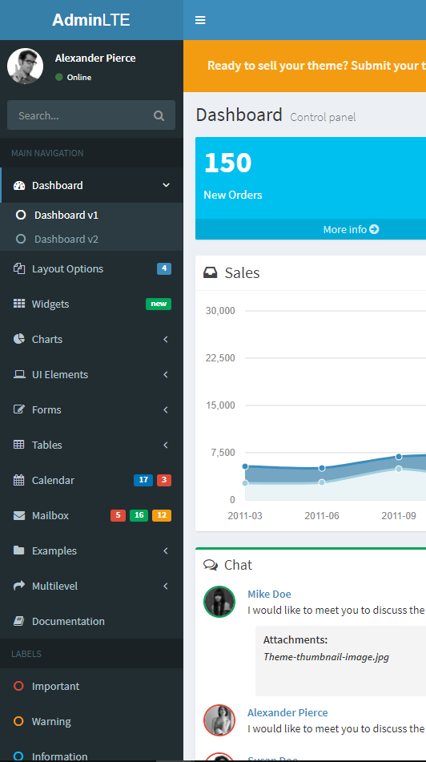Toggle the sidebar with the hamburger icon
The width and height of the screenshot is (426, 762).
point(200,20)
